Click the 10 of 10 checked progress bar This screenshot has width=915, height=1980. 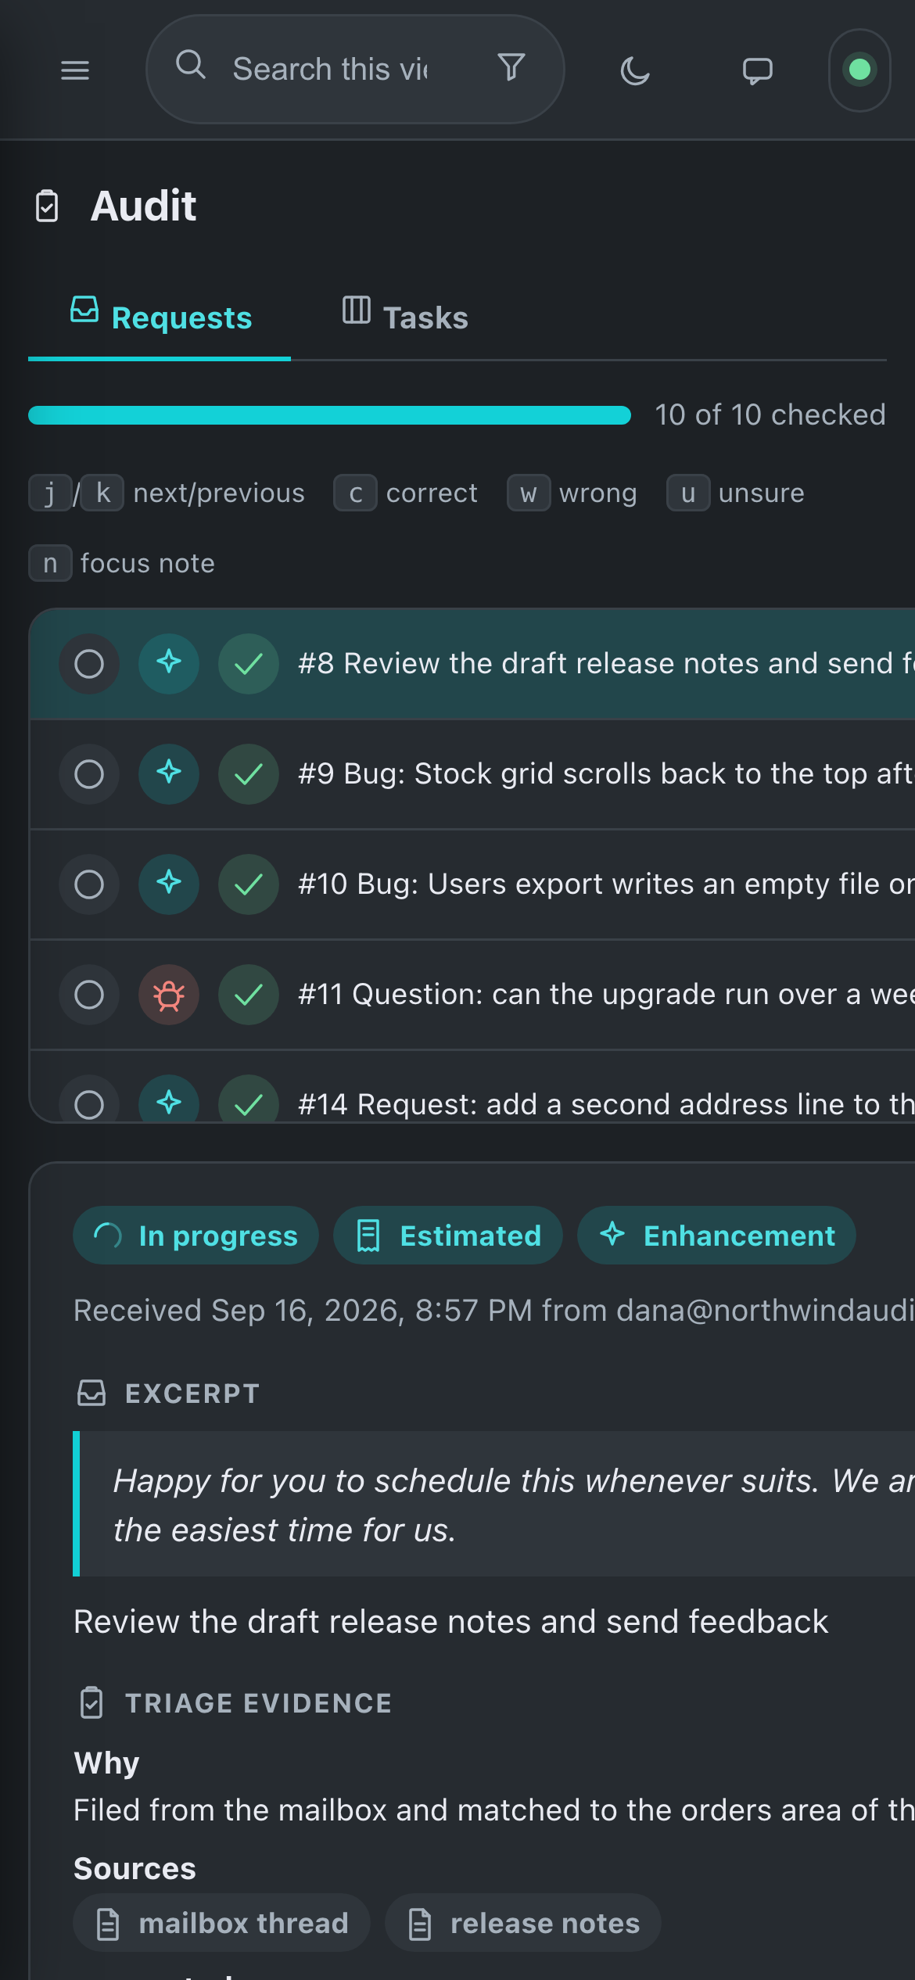[x=329, y=414]
